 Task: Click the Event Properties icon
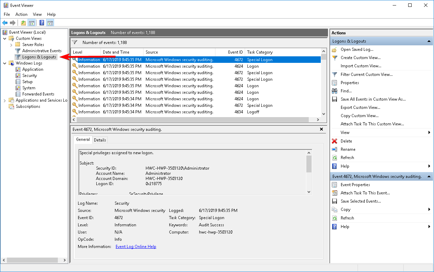coord(334,185)
